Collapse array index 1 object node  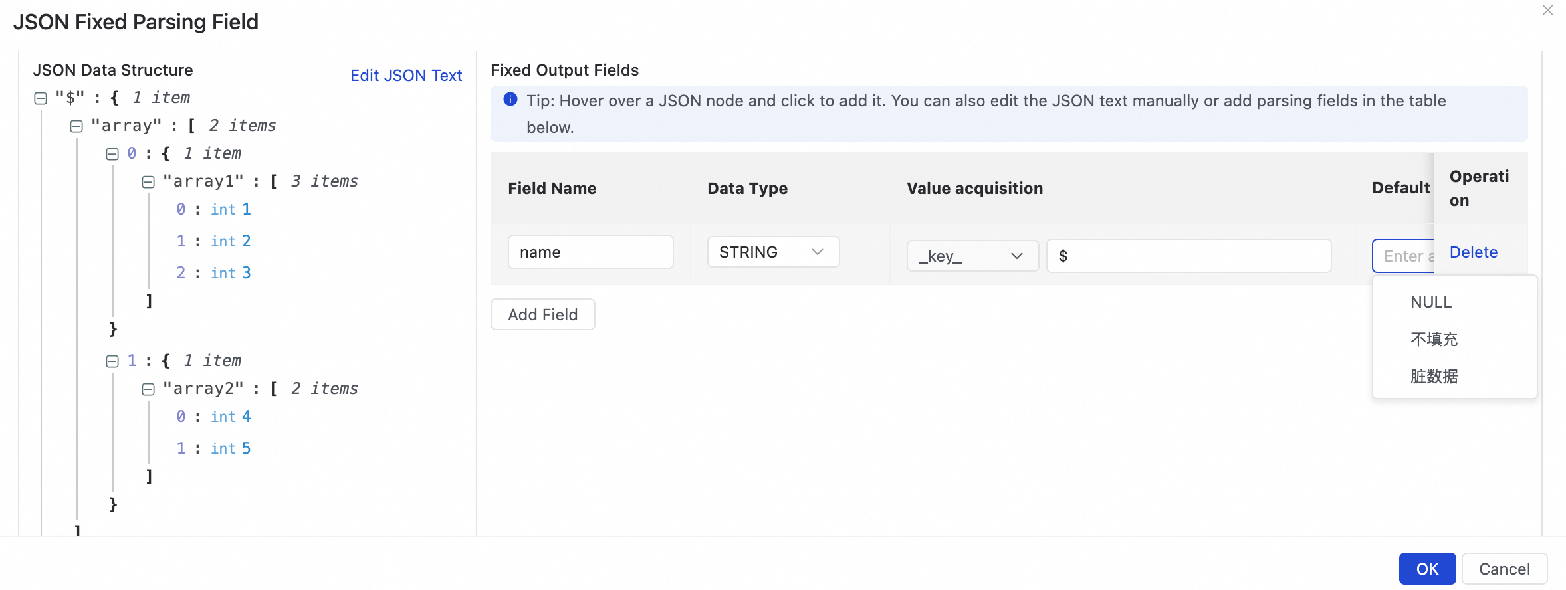pyautogui.click(x=112, y=361)
